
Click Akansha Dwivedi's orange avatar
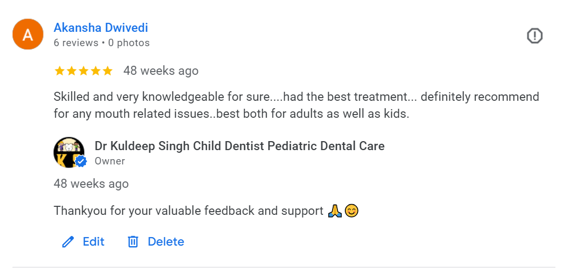tap(28, 34)
